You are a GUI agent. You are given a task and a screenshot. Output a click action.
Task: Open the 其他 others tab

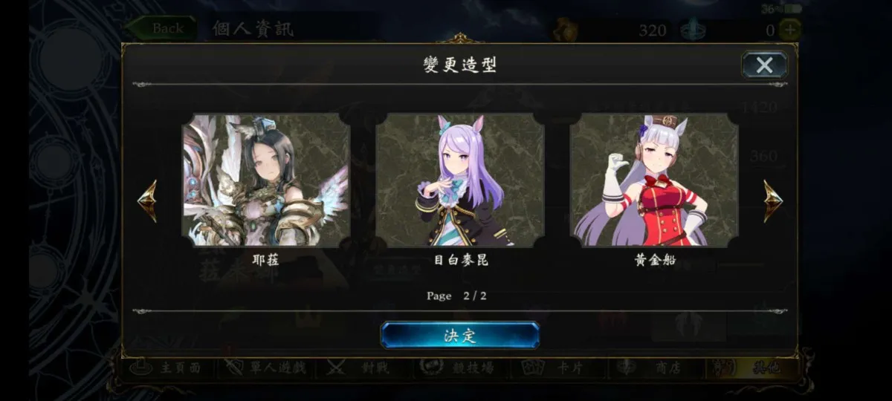point(751,368)
